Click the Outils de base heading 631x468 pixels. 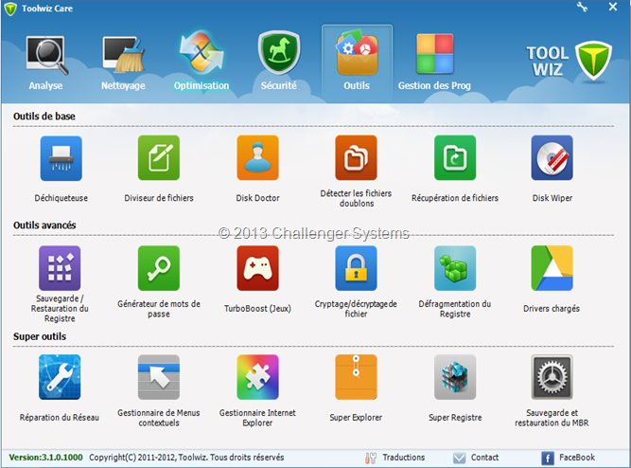(44, 117)
